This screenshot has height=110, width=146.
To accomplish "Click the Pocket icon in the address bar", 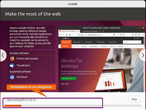I will [x=121, y=35].
